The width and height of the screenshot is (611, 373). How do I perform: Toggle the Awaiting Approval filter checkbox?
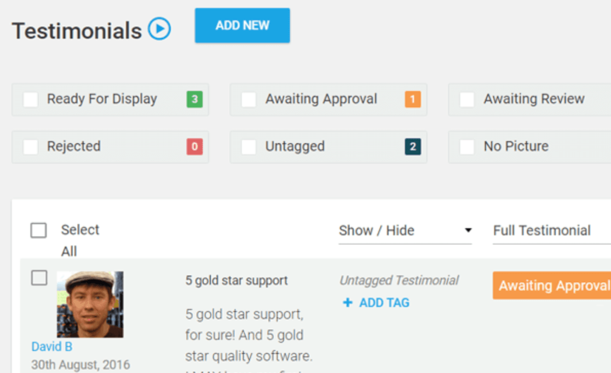[x=249, y=100]
